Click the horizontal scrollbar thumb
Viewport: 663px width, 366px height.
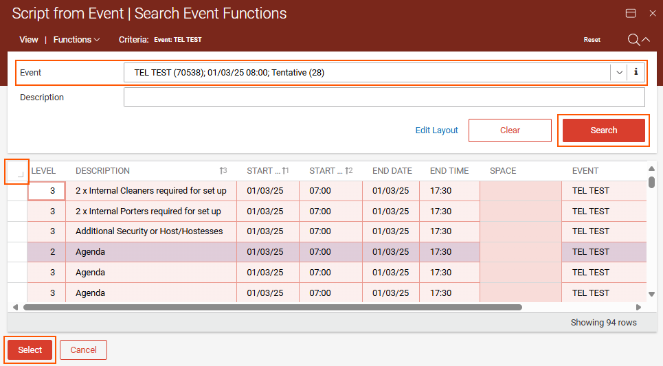click(273, 307)
